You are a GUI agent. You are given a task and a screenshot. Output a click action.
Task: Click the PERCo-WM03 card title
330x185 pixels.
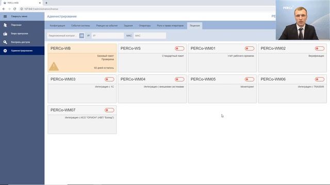click(63, 79)
